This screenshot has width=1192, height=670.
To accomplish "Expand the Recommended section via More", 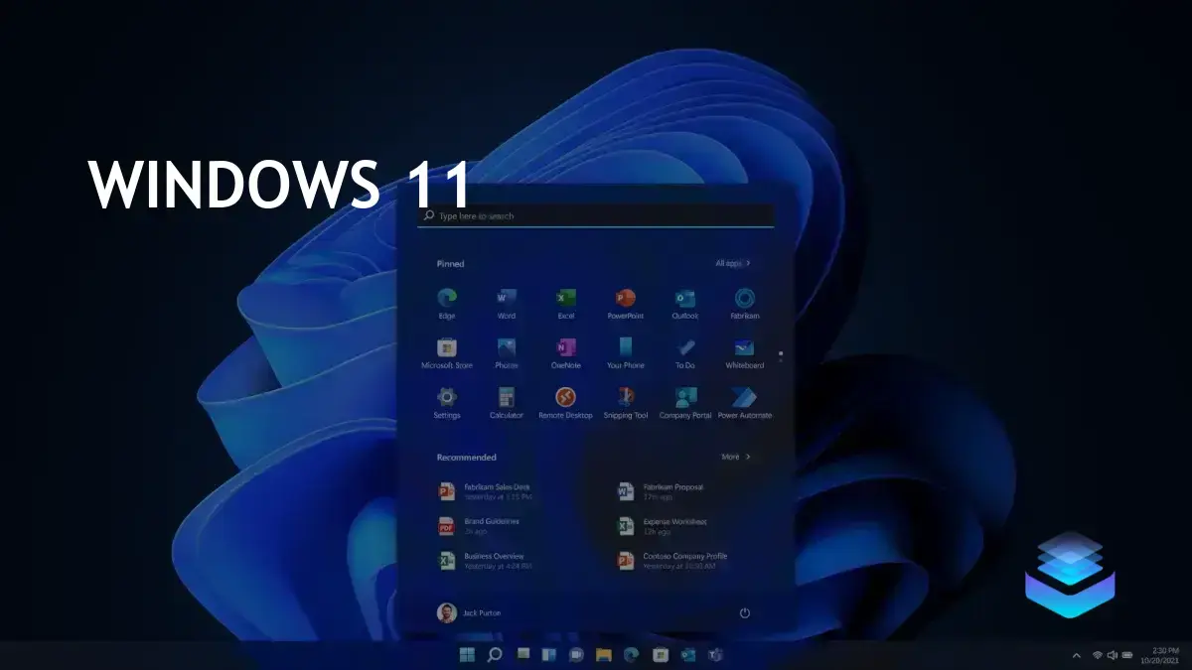I will [734, 457].
